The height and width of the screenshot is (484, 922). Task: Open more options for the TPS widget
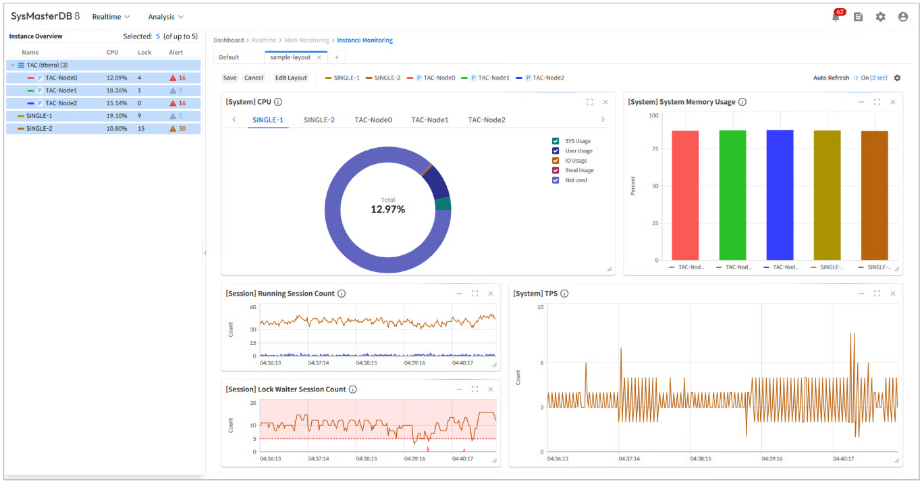click(x=861, y=294)
